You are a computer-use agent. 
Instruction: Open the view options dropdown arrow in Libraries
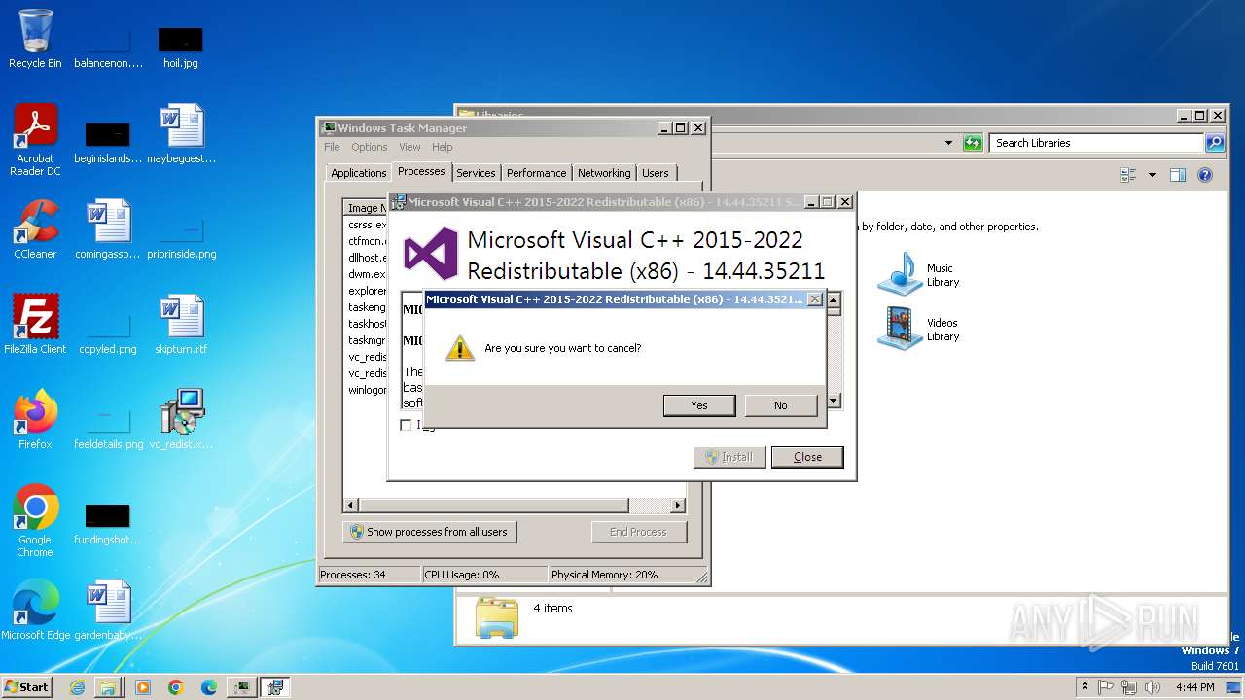(1152, 175)
